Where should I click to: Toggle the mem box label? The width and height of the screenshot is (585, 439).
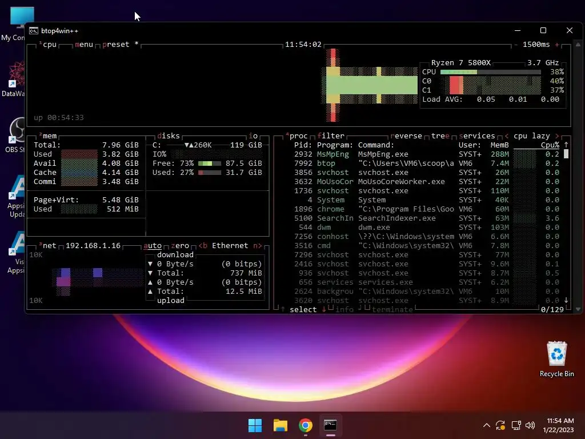point(49,136)
